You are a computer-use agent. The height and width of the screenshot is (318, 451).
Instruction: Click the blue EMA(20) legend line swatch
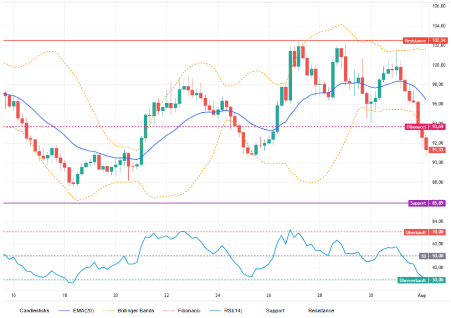pos(64,310)
